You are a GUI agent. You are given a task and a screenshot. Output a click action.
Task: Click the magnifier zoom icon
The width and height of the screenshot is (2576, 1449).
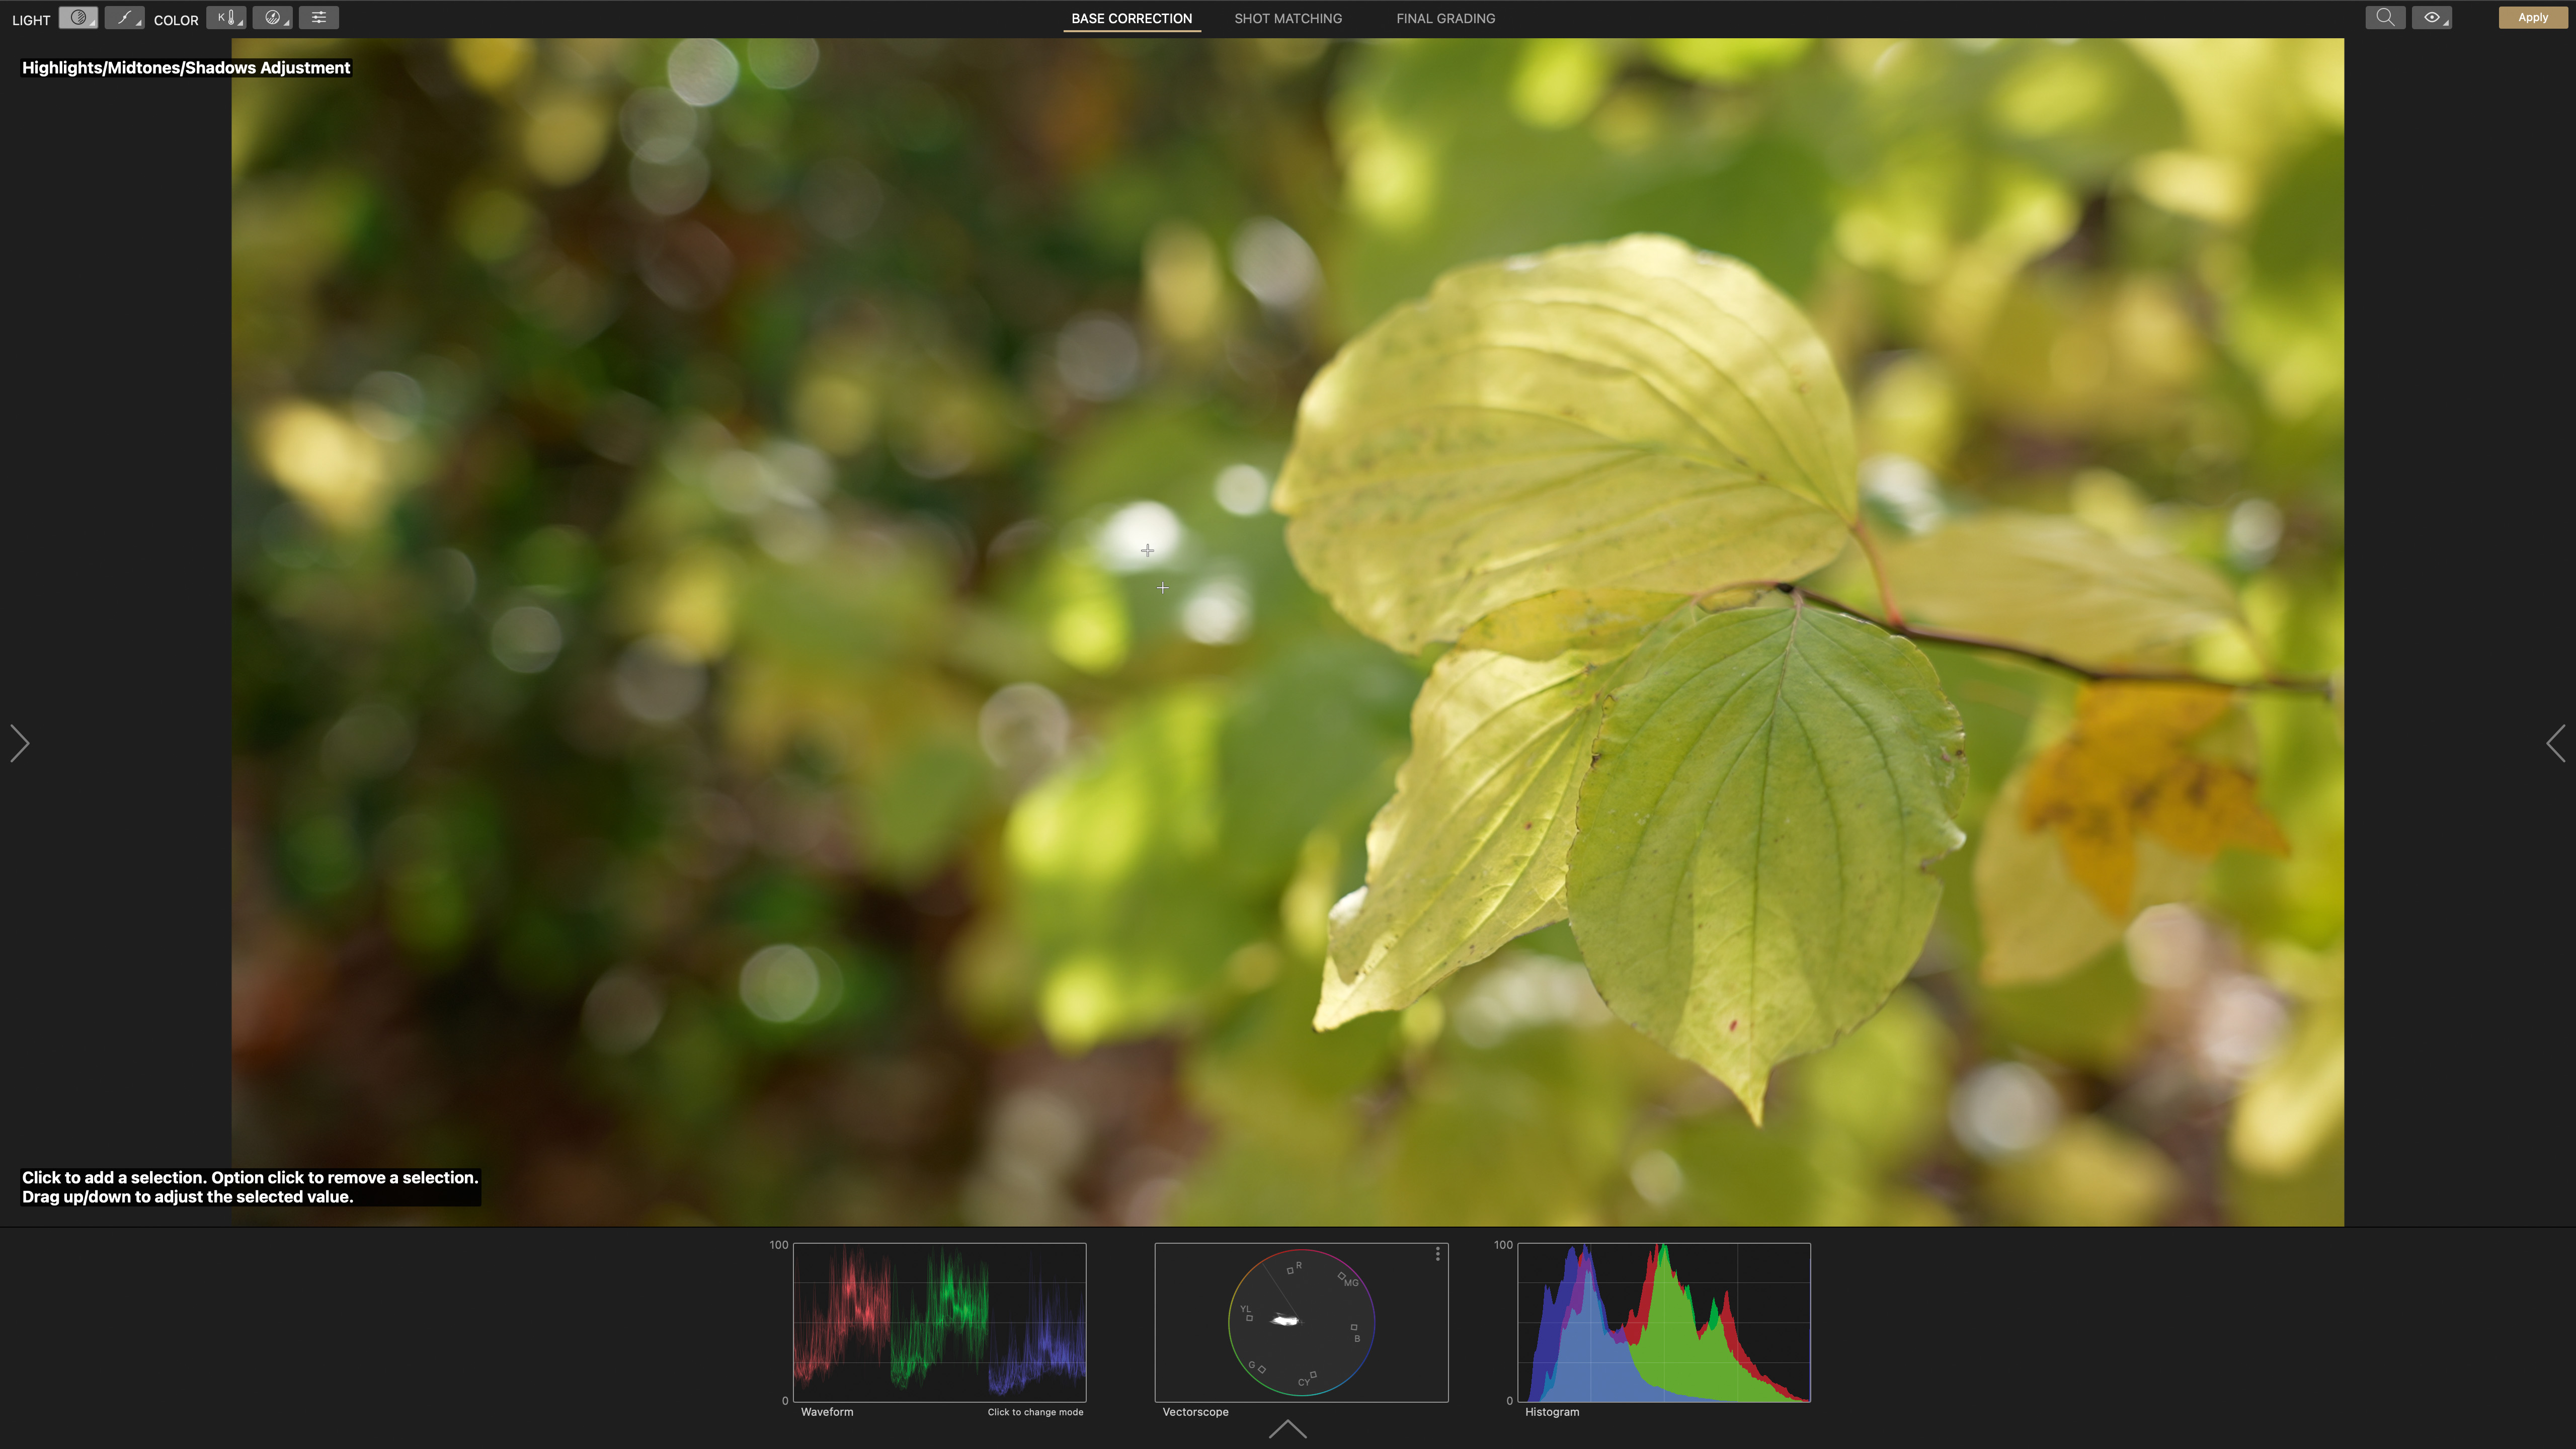pos(2385,17)
